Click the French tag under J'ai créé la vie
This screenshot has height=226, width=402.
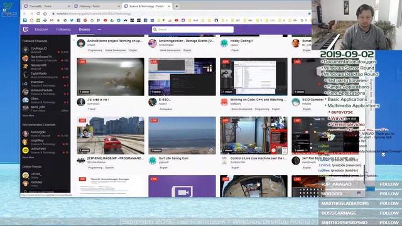92,109
